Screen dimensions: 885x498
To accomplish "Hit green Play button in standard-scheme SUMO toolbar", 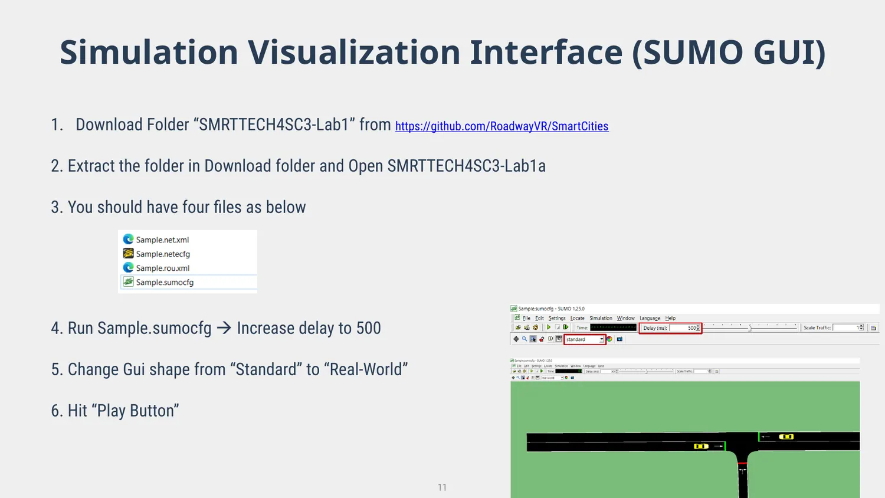I will click(x=549, y=327).
